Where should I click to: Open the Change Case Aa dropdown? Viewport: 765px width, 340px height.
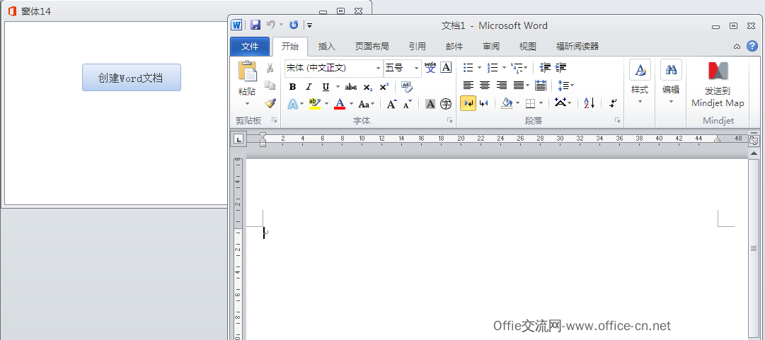[x=367, y=104]
